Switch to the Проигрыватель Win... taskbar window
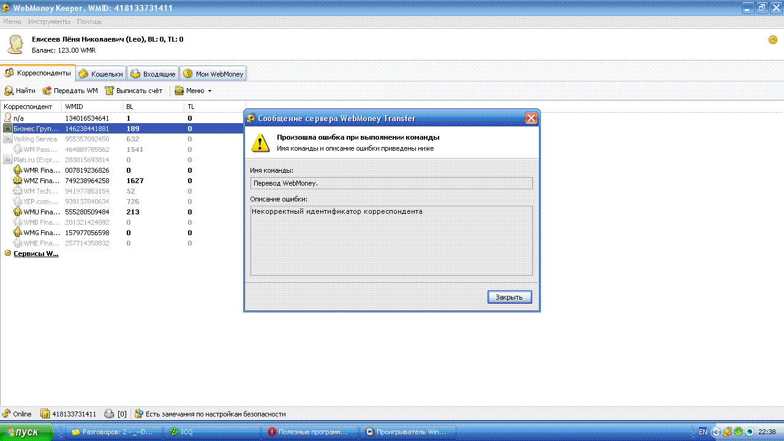Viewport: 784px width, 441px height. point(408,432)
